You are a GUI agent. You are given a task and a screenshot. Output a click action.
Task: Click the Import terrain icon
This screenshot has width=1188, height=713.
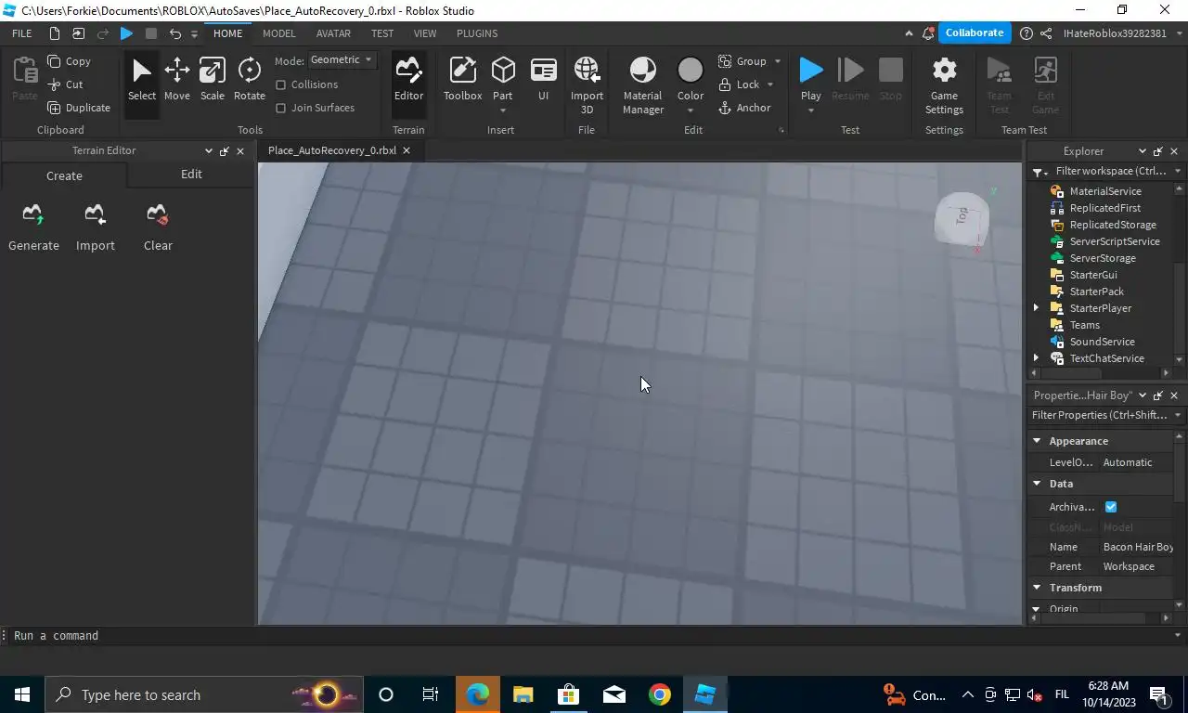click(x=95, y=215)
